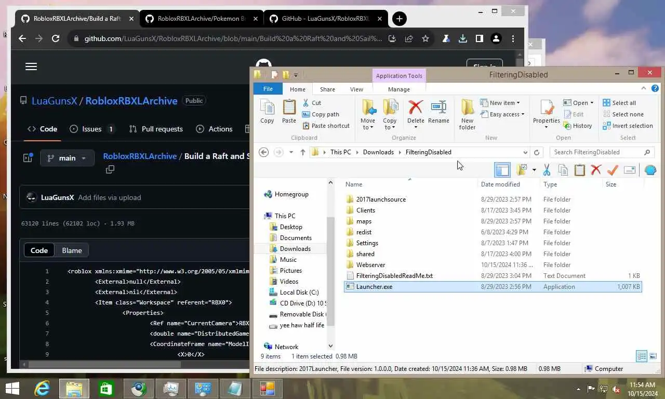Open GitHub Issues tab
Viewport: 665px width, 399px height.
pyautogui.click(x=92, y=129)
